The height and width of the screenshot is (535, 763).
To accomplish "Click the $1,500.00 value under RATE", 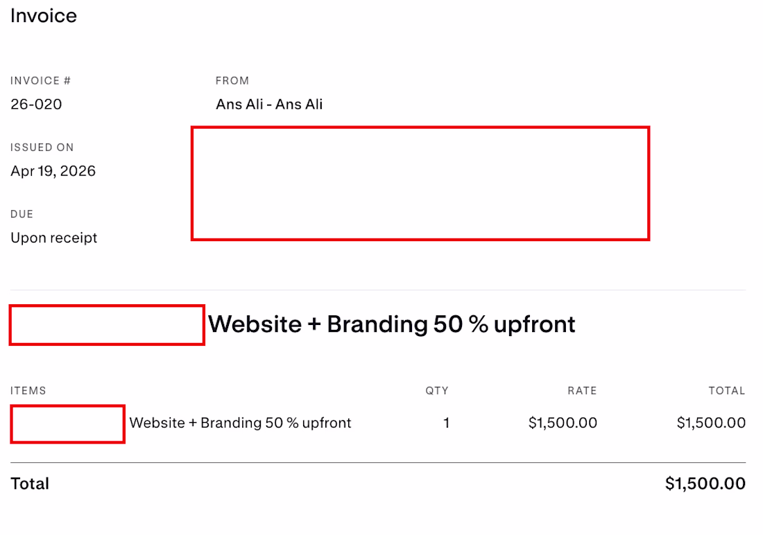I will point(563,423).
